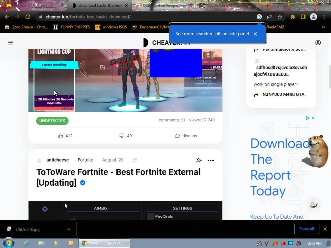
Task: Click the page vertical scrollbar
Action: click(329, 77)
